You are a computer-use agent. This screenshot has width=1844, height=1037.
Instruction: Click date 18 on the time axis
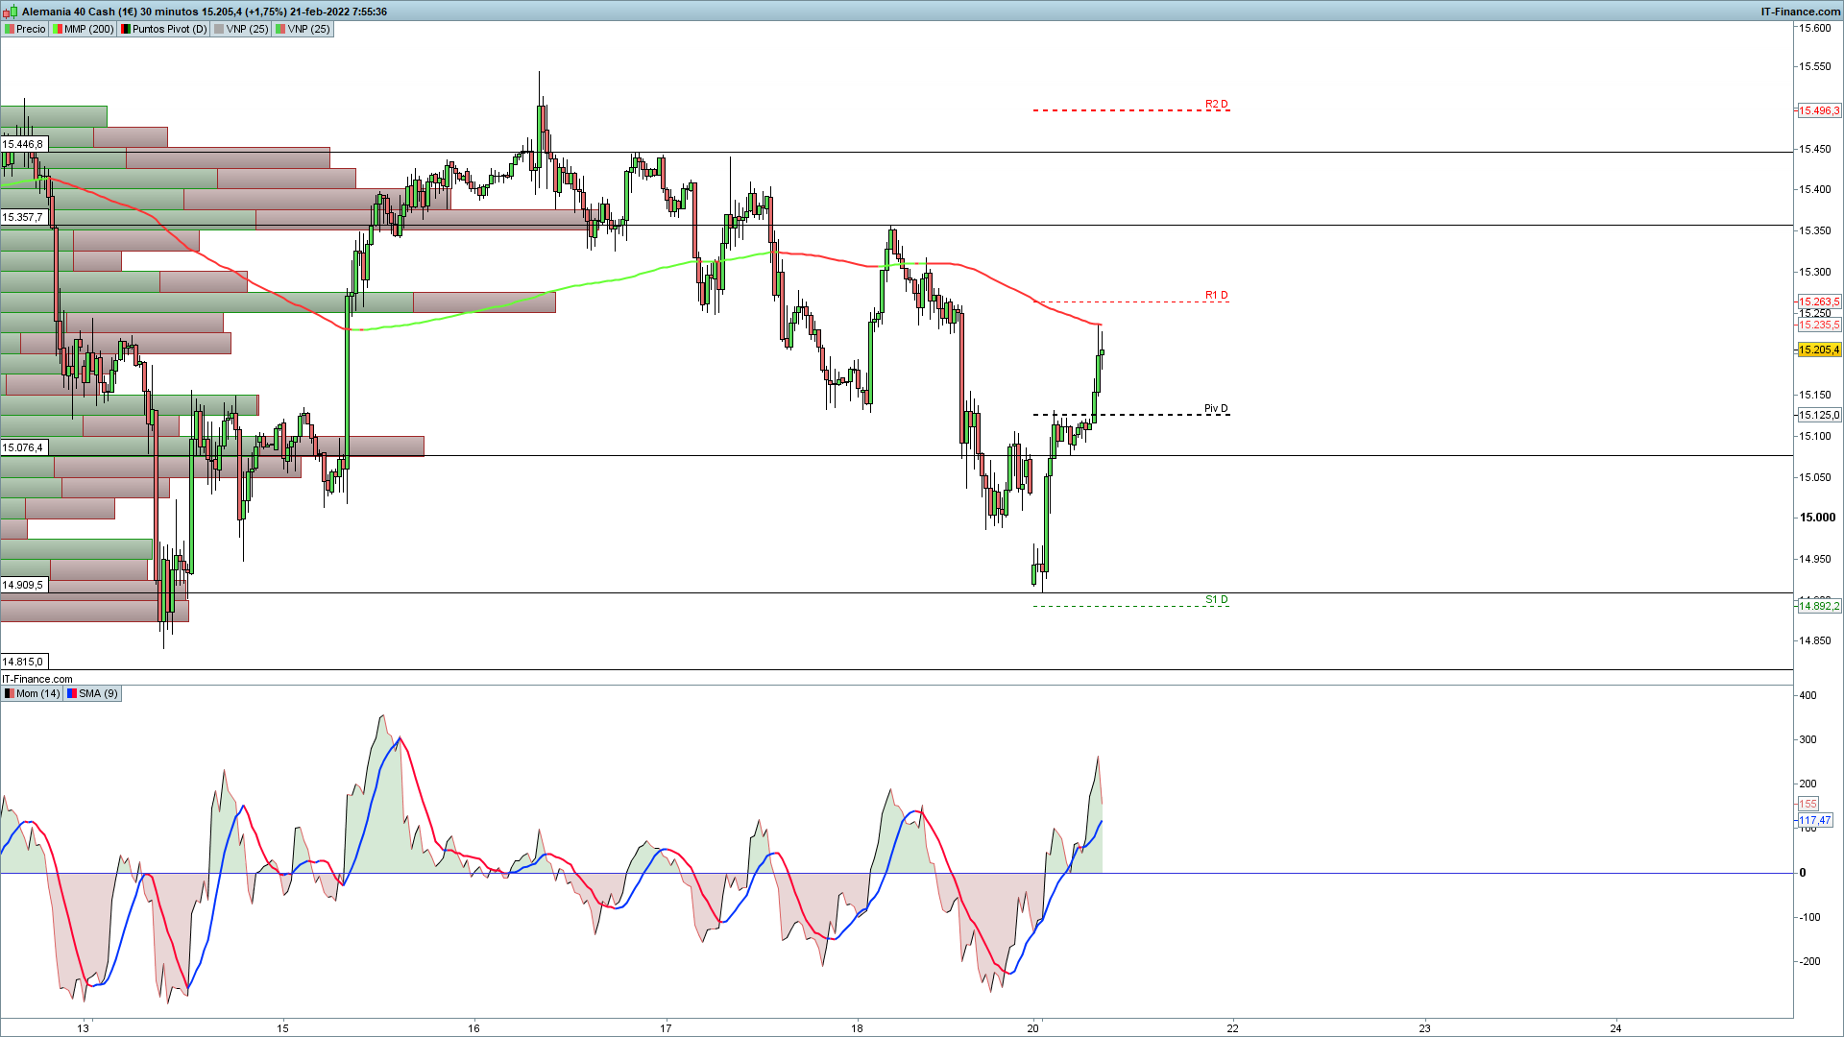coord(857,1028)
